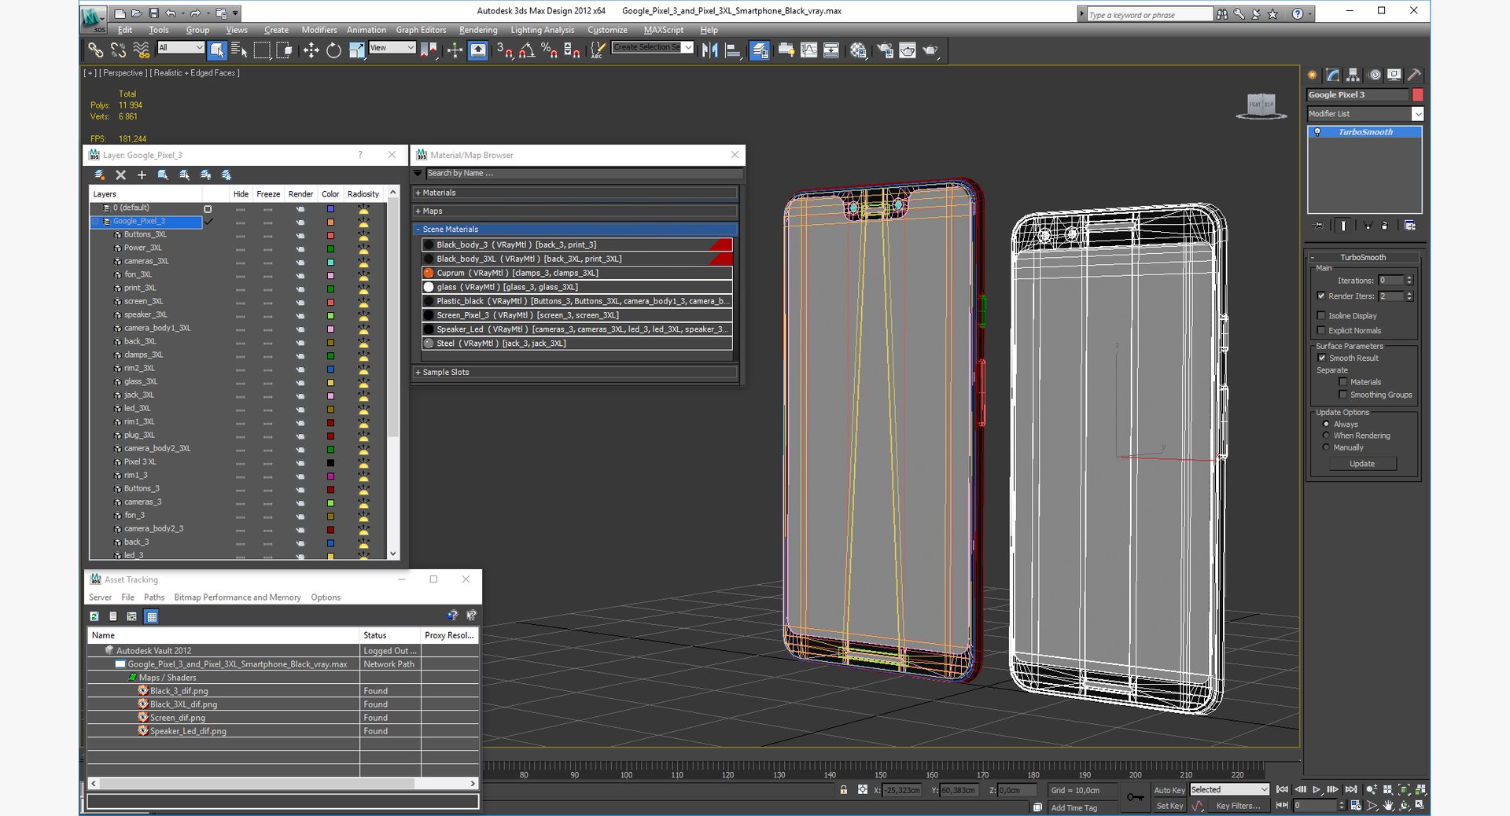Viewport: 1510px width, 816px height.
Task: Select the Select and Link tool
Action: [x=95, y=50]
